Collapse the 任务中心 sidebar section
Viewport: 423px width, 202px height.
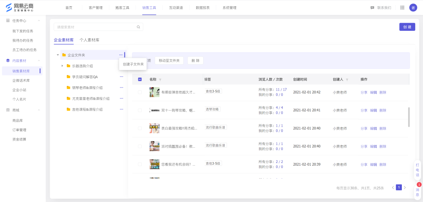click(x=39, y=21)
